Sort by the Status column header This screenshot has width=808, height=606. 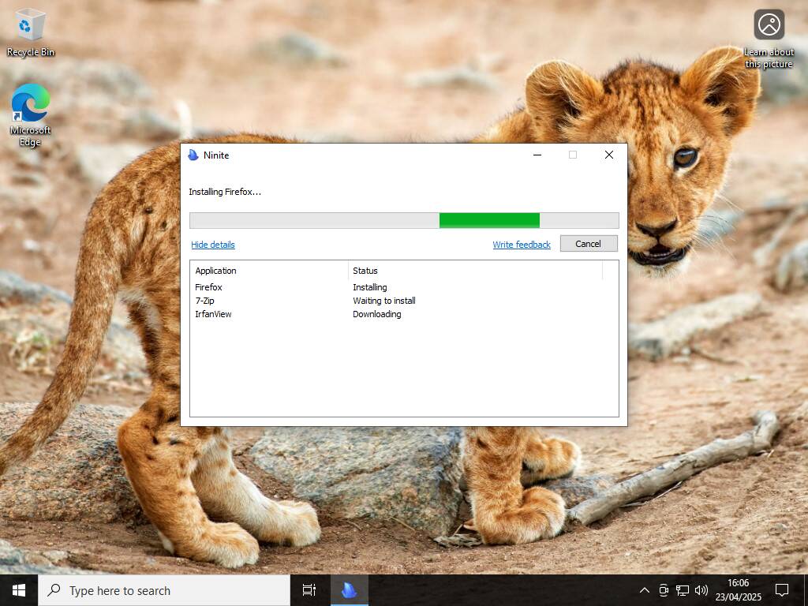(x=475, y=271)
